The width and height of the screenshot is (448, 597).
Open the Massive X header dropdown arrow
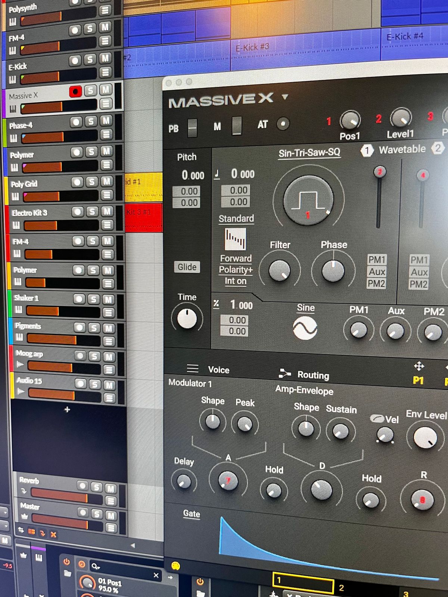pyautogui.click(x=285, y=97)
